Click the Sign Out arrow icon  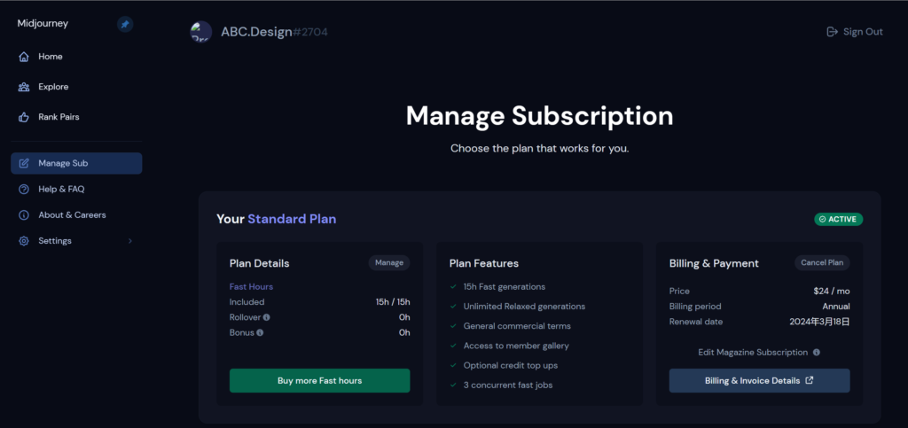[832, 32]
